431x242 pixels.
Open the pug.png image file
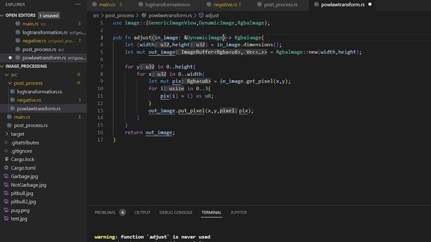tap(44, 210)
